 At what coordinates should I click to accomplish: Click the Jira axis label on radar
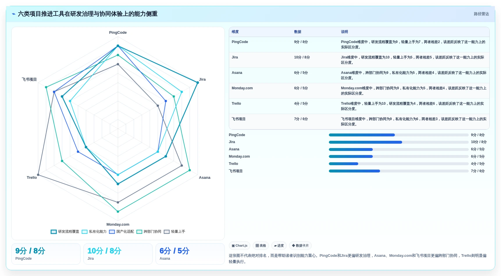[202, 79]
